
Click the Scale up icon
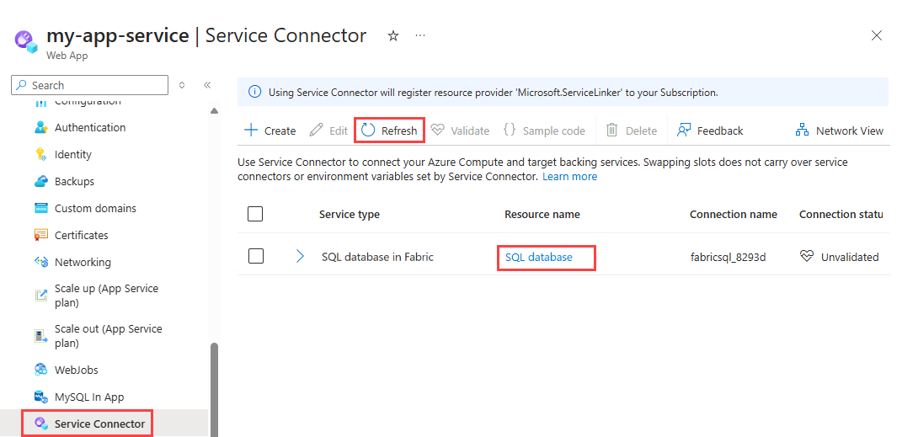click(x=40, y=296)
